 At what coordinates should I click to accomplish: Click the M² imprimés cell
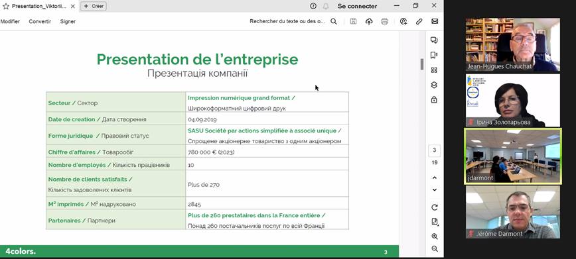(115, 203)
